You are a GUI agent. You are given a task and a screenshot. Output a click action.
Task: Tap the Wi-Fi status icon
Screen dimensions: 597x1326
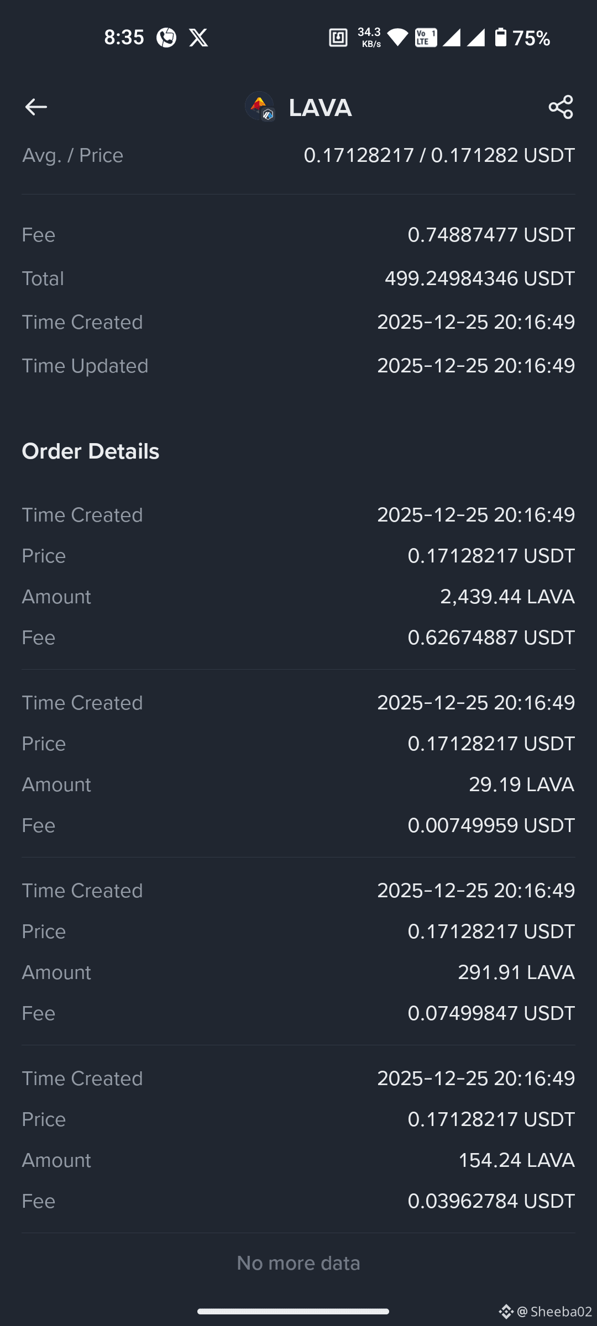(x=397, y=38)
